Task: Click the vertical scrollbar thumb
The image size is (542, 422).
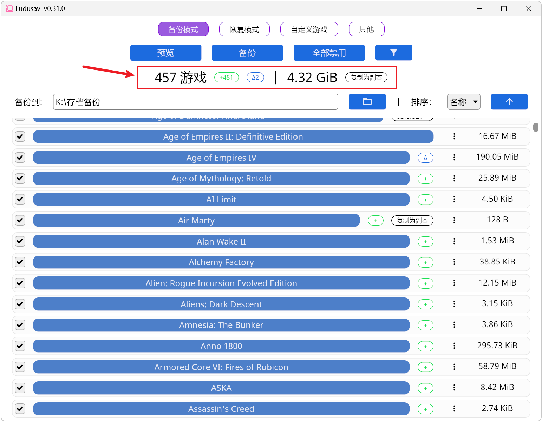Action: [536, 127]
